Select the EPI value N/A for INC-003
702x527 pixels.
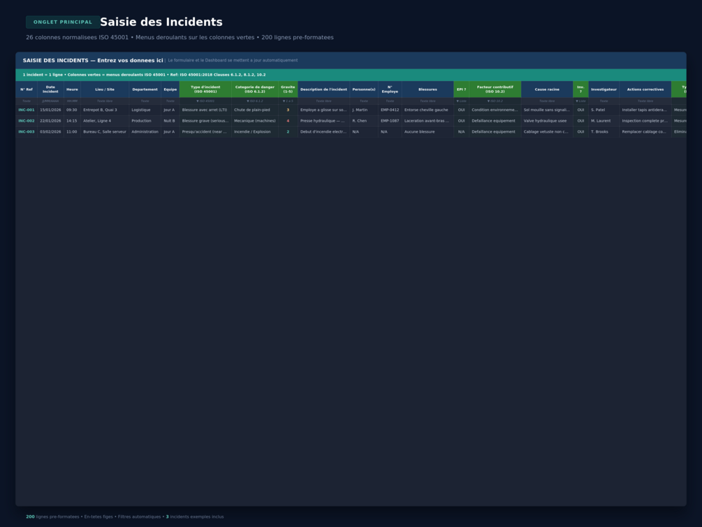[461, 131]
